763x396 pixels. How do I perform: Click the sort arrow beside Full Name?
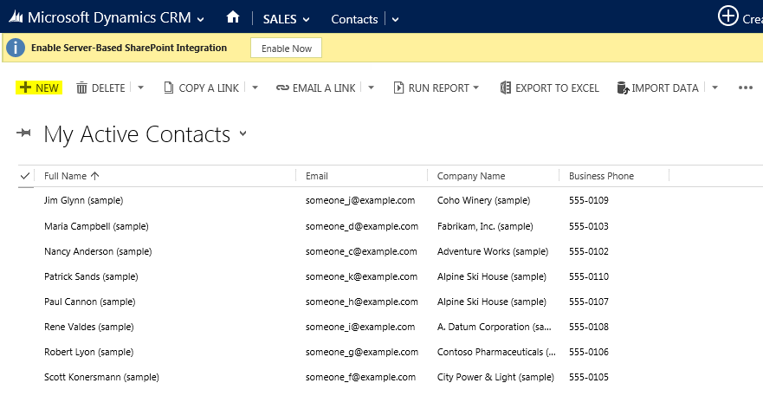pos(95,176)
